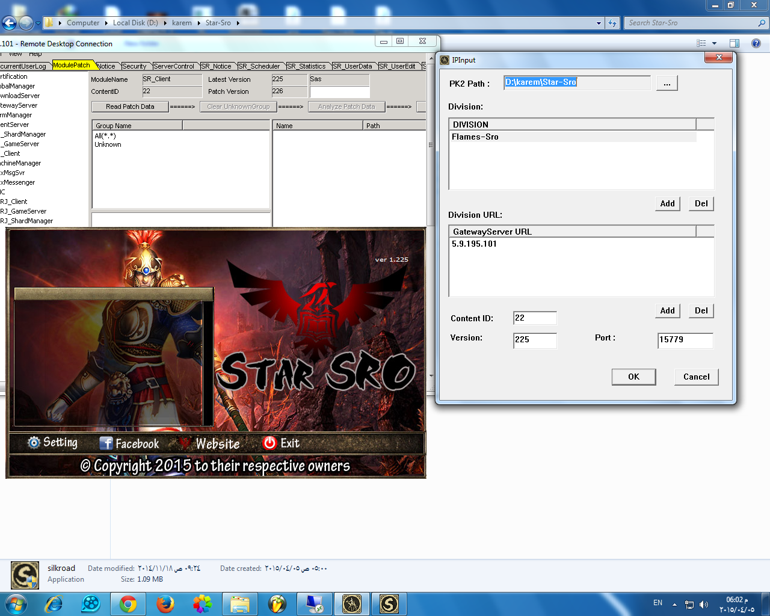770x616 pixels.
Task: Switch to the horseman game icon on taskbar
Action: (352, 603)
